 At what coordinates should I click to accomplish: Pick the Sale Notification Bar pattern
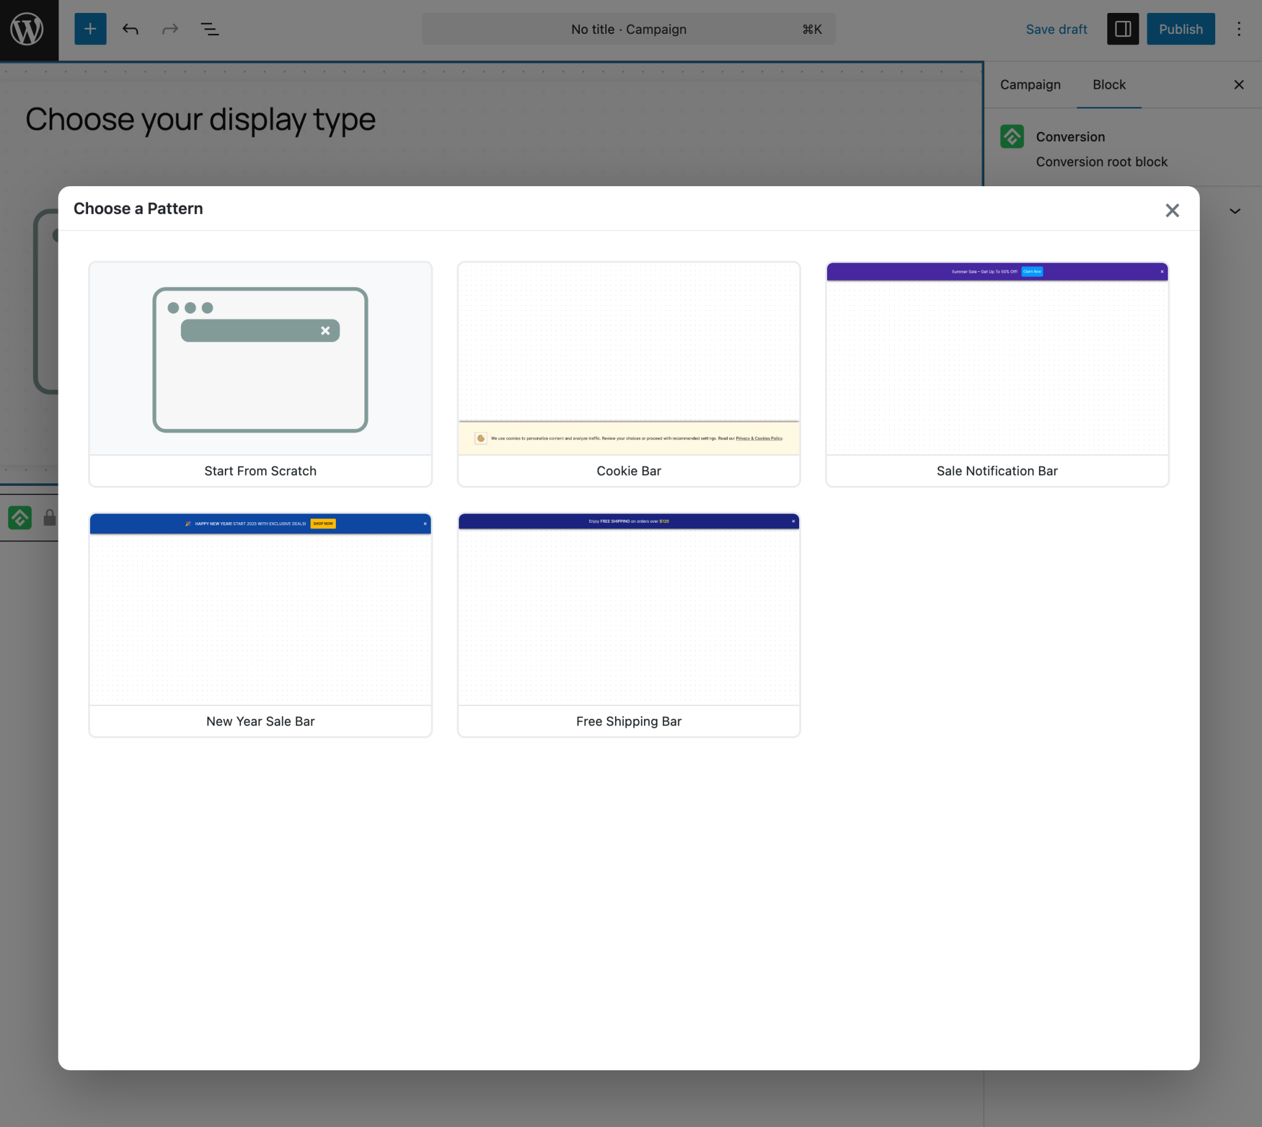996,374
